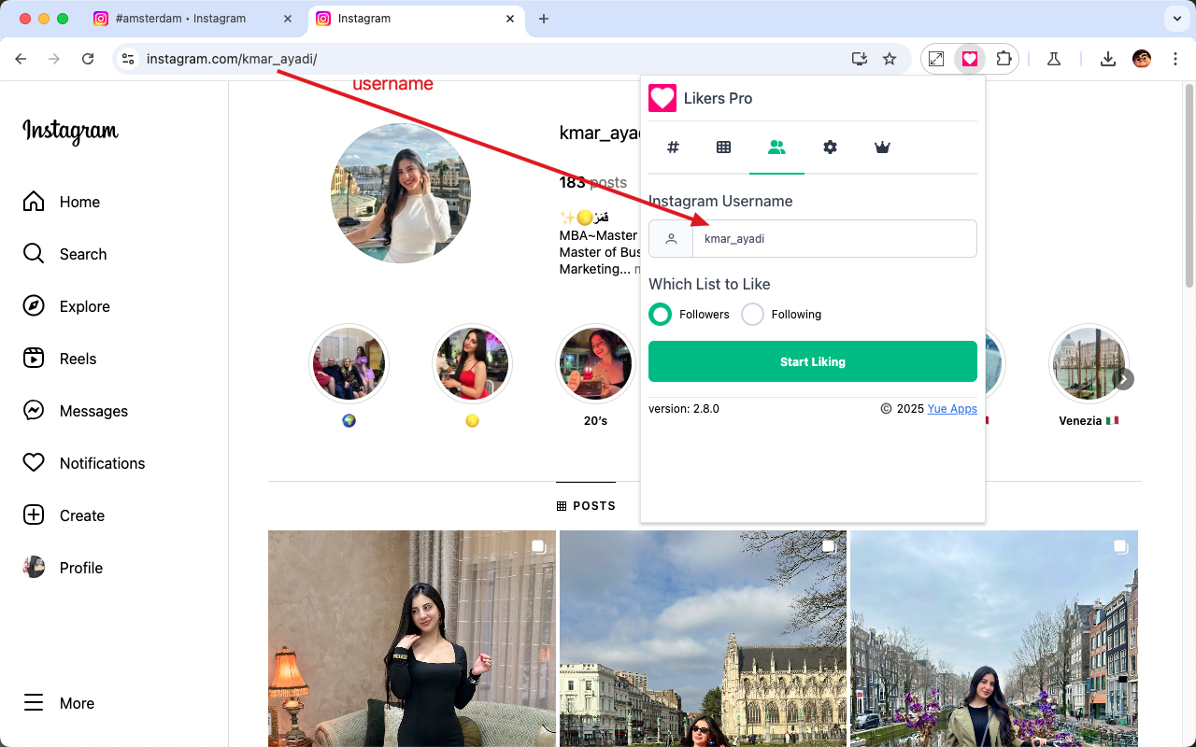Click the Likers Pro extension icon in toolbar
The height and width of the screenshot is (747, 1196).
click(x=970, y=58)
